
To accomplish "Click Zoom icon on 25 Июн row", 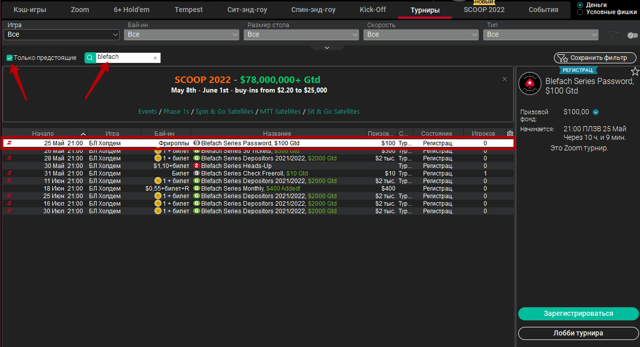I will pos(9,196).
